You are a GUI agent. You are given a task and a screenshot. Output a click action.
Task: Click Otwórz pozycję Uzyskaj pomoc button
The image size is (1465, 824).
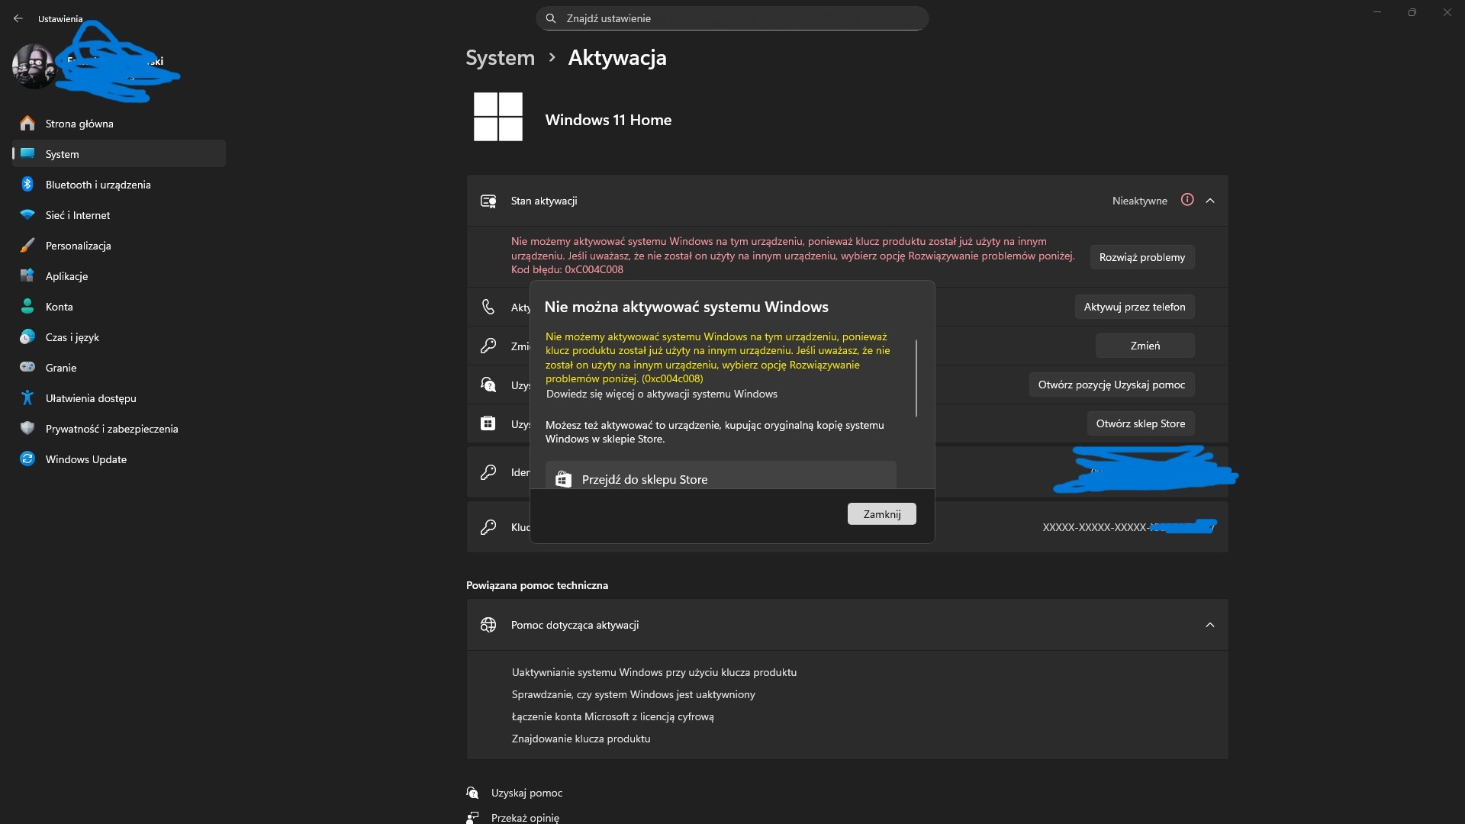pyautogui.click(x=1112, y=385)
